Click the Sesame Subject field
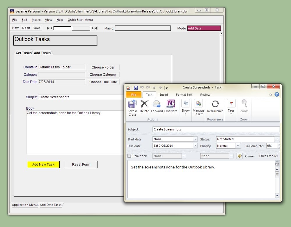 (81, 97)
